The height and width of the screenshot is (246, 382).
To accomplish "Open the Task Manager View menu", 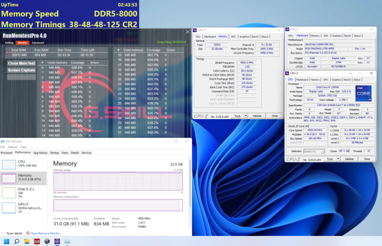I will (x=23, y=147).
